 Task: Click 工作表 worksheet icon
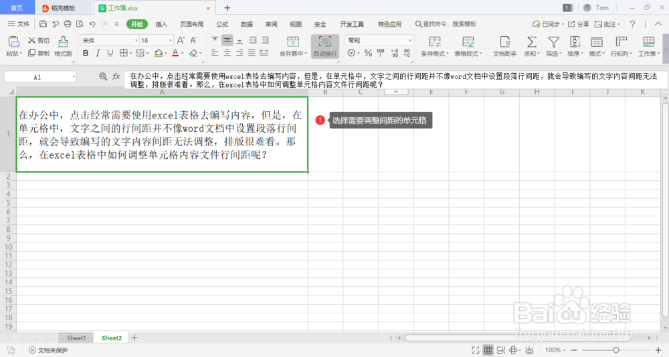tap(648, 42)
